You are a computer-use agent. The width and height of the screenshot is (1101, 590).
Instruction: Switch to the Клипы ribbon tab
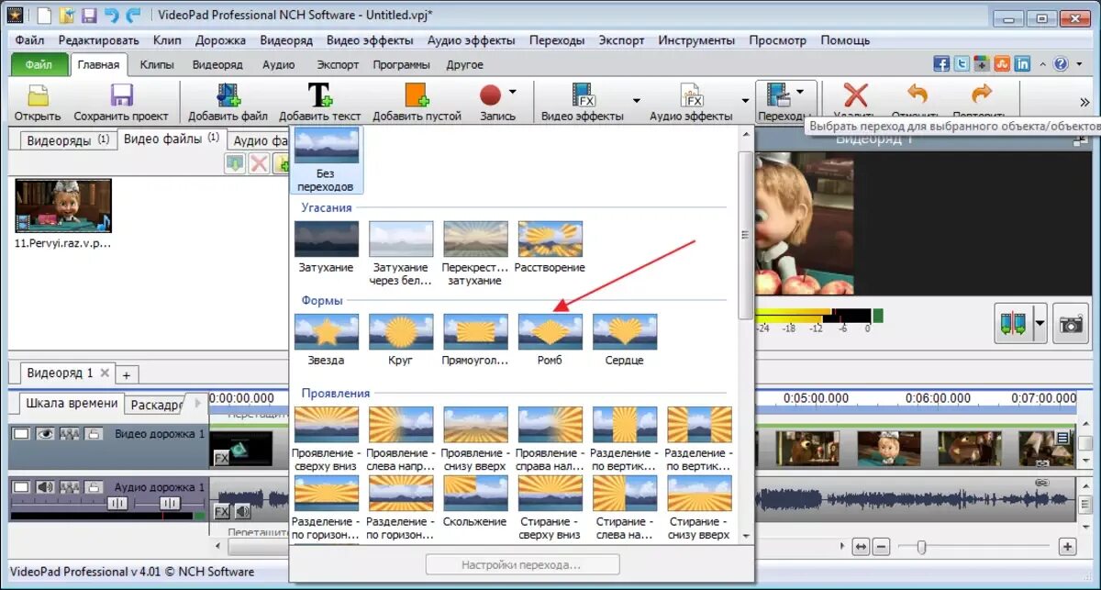pos(158,64)
